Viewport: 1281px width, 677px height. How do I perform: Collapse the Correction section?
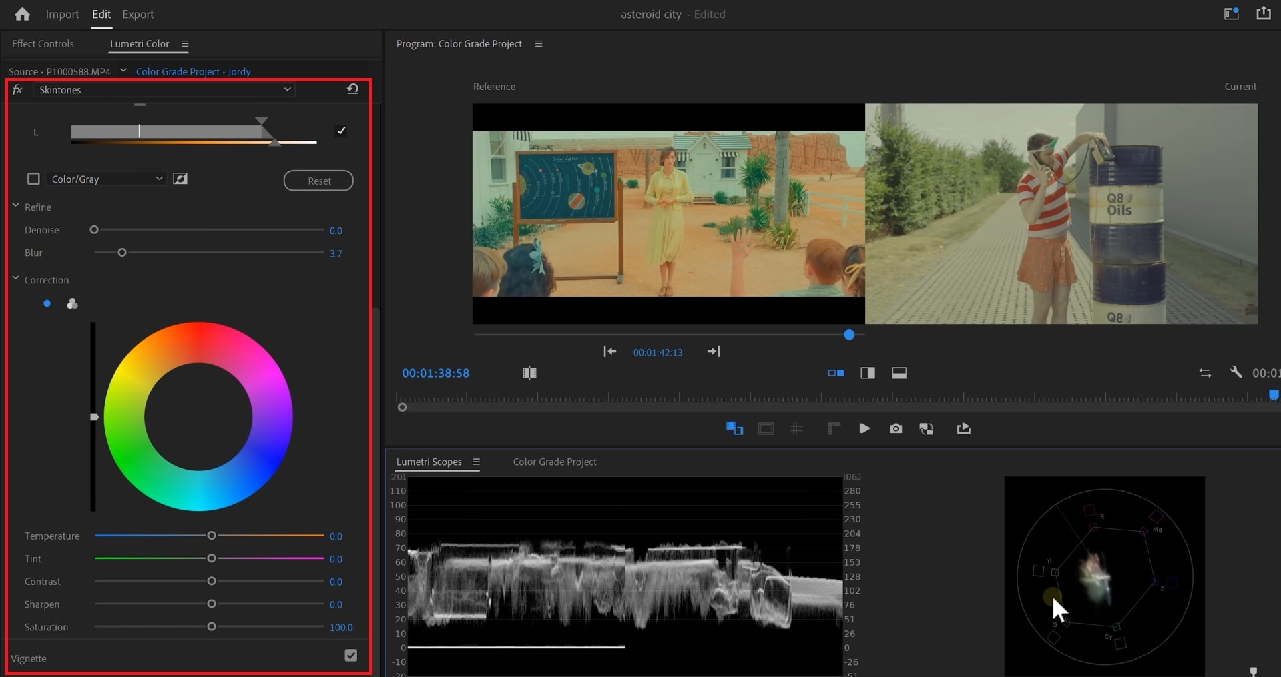tap(16, 279)
